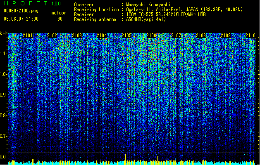Click the 2104 time marker
This screenshot has width=260, height=165.
pos(102,35)
